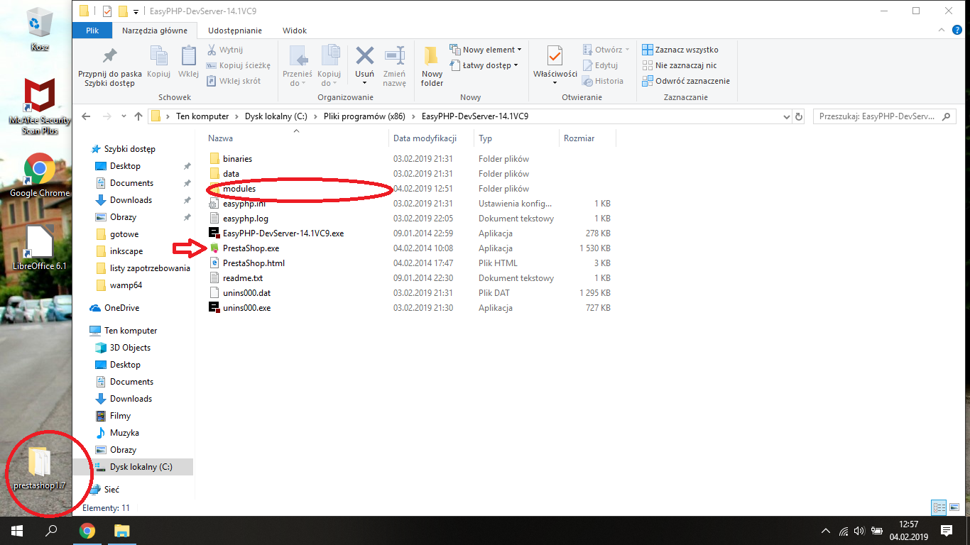Switch to Narzędzia główne tab
This screenshot has height=545, width=970.
point(155,31)
